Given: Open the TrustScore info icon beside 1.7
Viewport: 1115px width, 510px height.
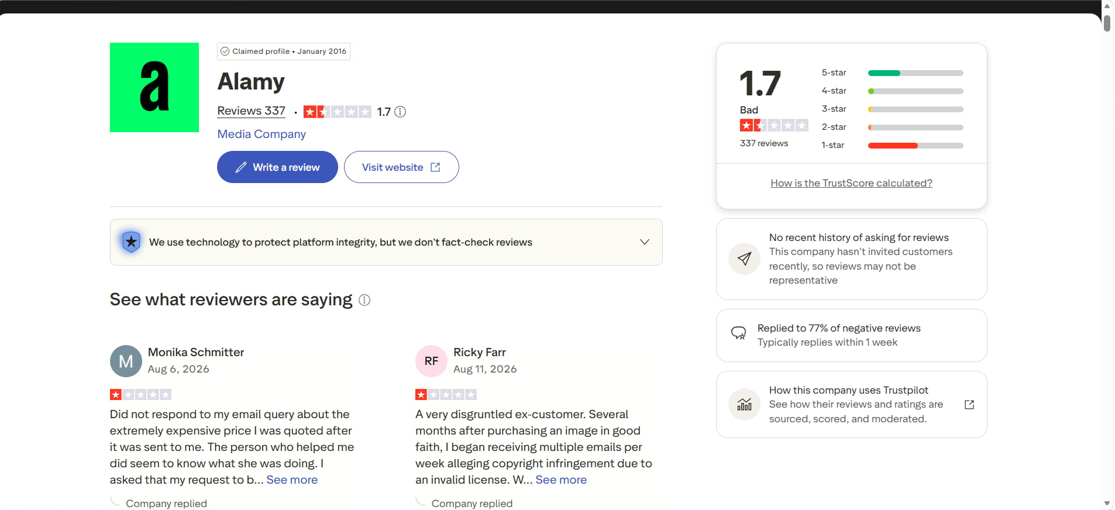Looking at the screenshot, I should point(400,112).
